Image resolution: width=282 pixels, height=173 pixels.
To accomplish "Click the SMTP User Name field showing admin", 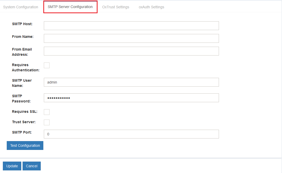I will 131,82.
